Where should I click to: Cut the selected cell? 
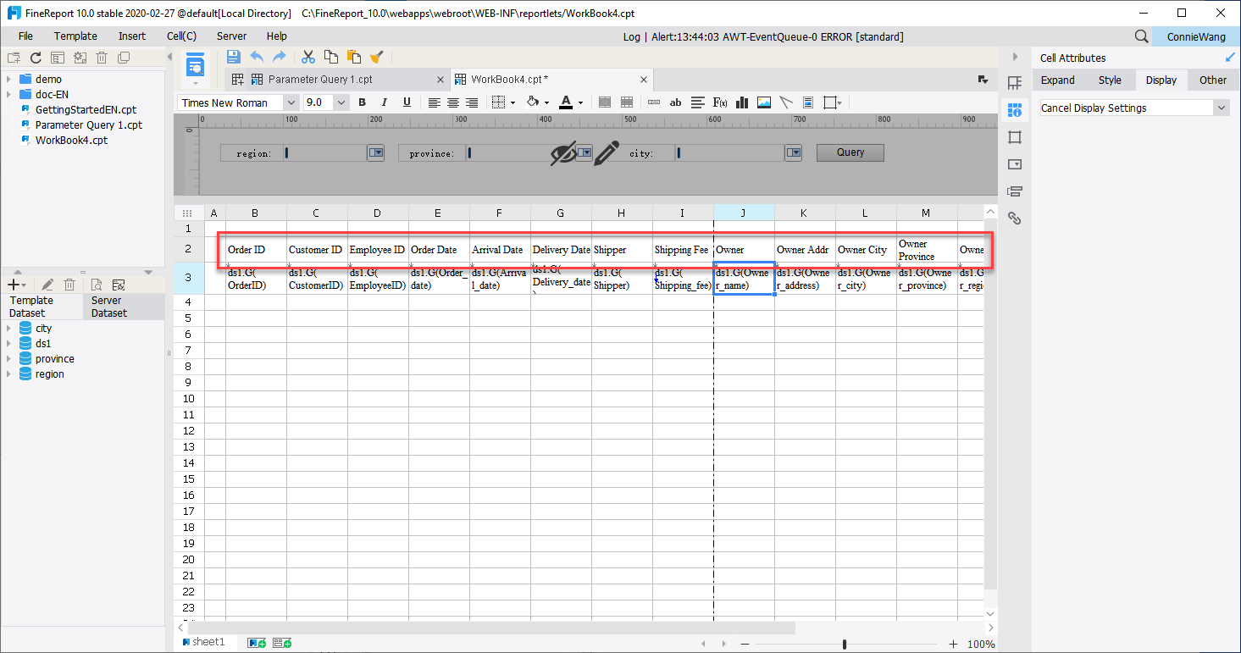click(x=308, y=57)
